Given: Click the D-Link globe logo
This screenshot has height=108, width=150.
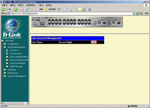Looking at the screenshot, I should 12,28.
